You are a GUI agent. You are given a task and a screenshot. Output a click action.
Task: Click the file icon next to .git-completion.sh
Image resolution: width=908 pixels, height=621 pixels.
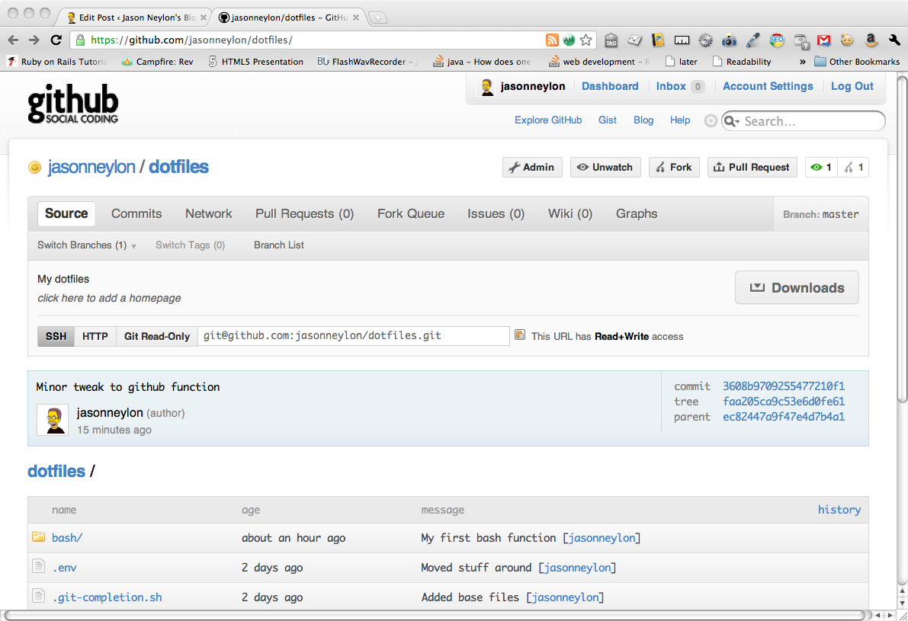click(x=39, y=597)
